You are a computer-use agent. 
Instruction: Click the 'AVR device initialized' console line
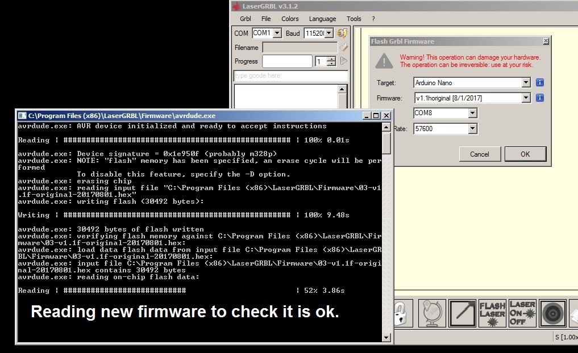coord(172,126)
